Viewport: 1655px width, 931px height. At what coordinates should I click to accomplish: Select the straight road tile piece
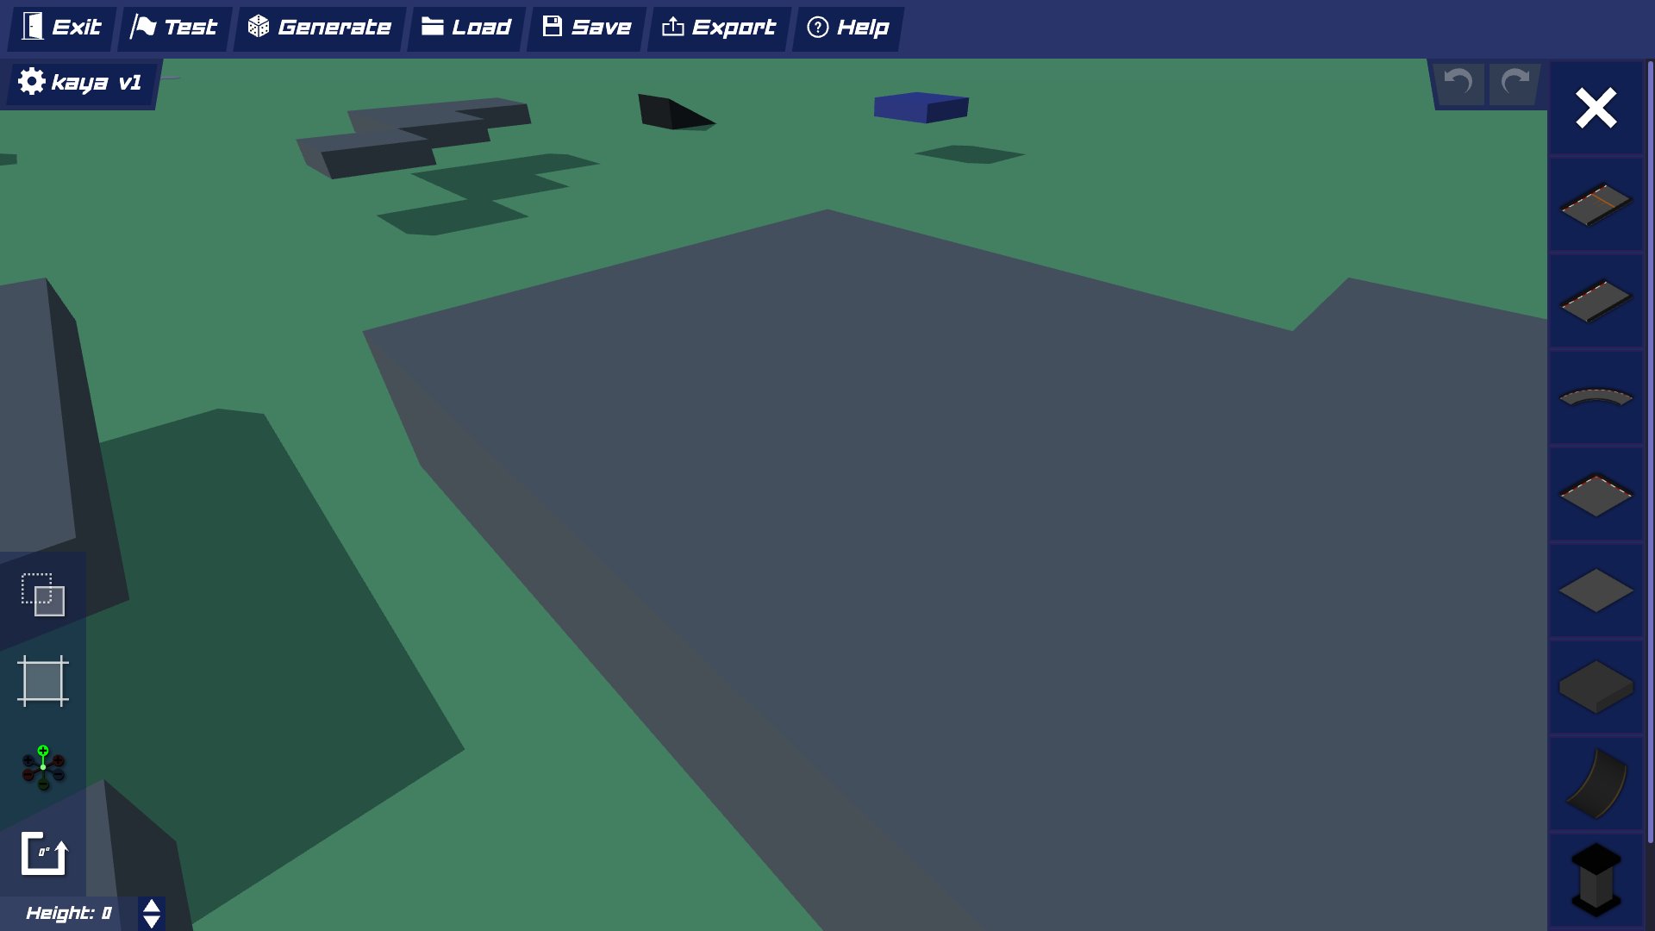click(x=1595, y=302)
